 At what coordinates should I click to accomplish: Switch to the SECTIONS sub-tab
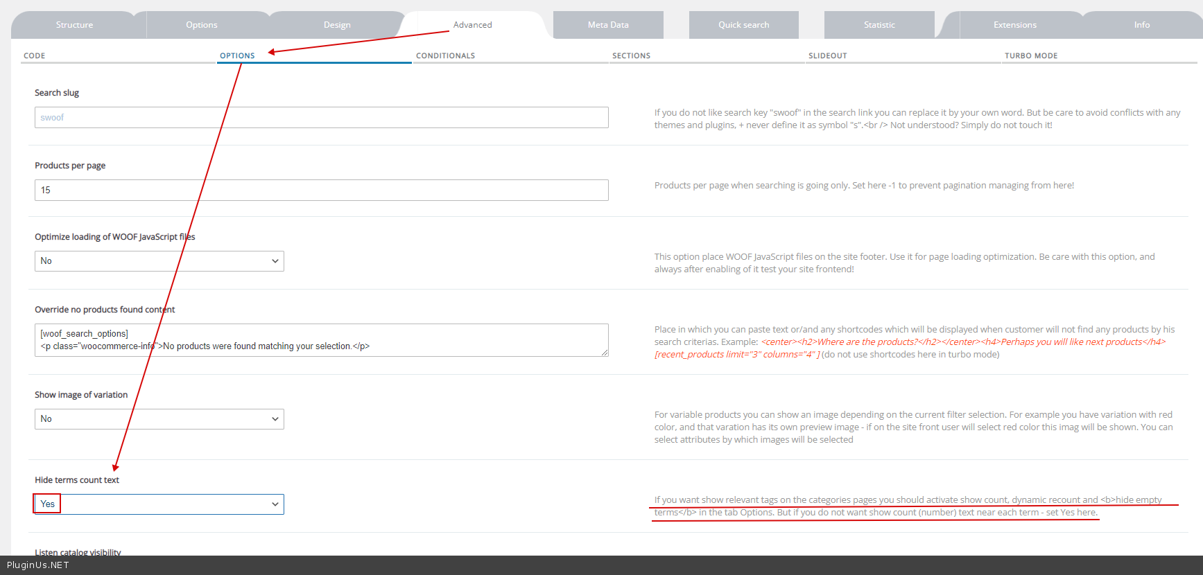tap(631, 56)
